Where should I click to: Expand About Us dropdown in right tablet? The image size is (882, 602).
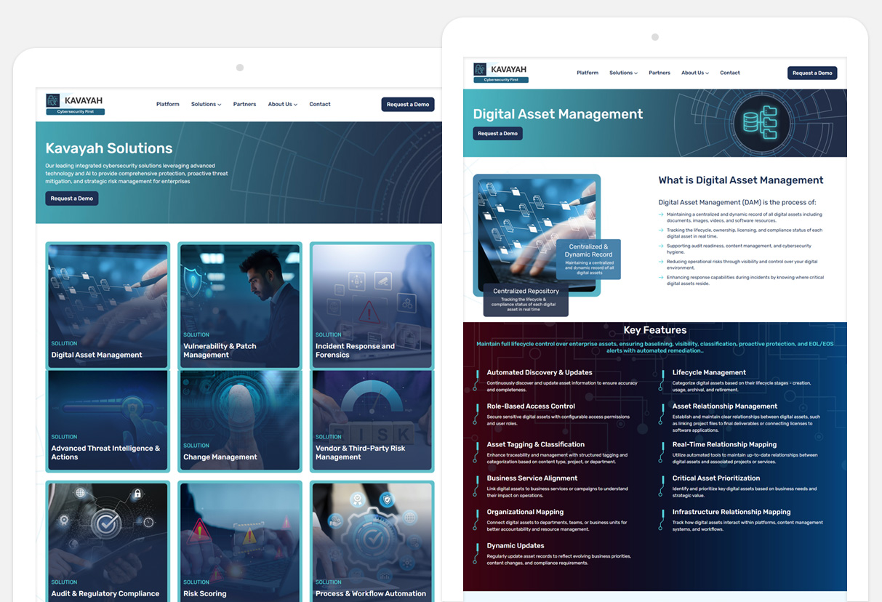695,73
